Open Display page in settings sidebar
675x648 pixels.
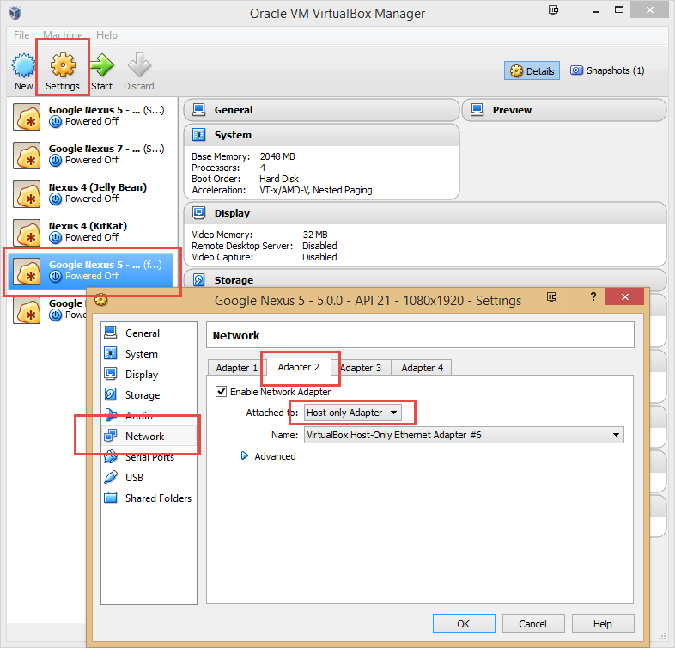149,374
